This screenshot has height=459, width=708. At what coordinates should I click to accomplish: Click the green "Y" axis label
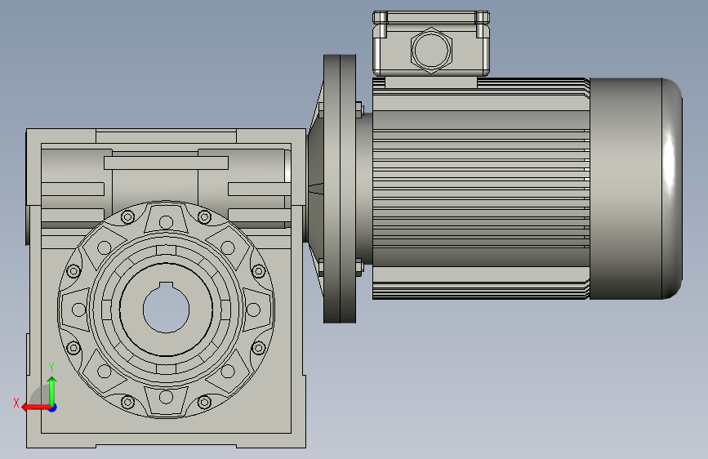point(51,368)
